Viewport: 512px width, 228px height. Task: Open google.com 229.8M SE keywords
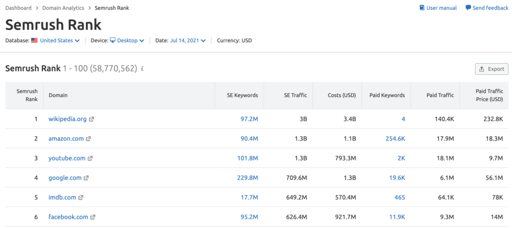coord(248,178)
